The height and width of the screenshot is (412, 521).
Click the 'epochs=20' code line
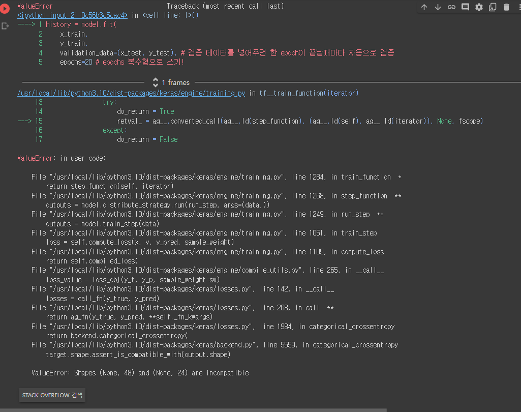121,62
